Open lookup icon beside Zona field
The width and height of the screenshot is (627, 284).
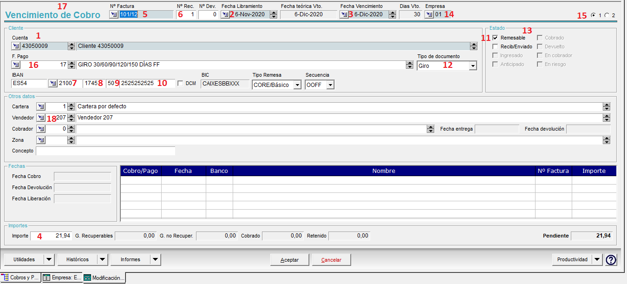(41, 140)
